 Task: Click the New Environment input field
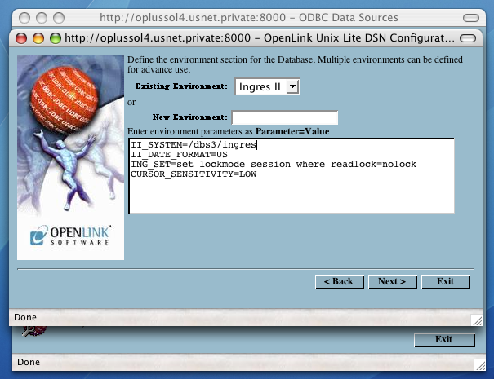284,117
